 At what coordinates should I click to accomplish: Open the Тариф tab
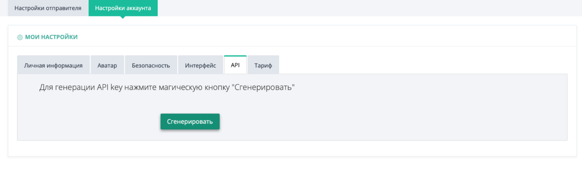tap(263, 65)
